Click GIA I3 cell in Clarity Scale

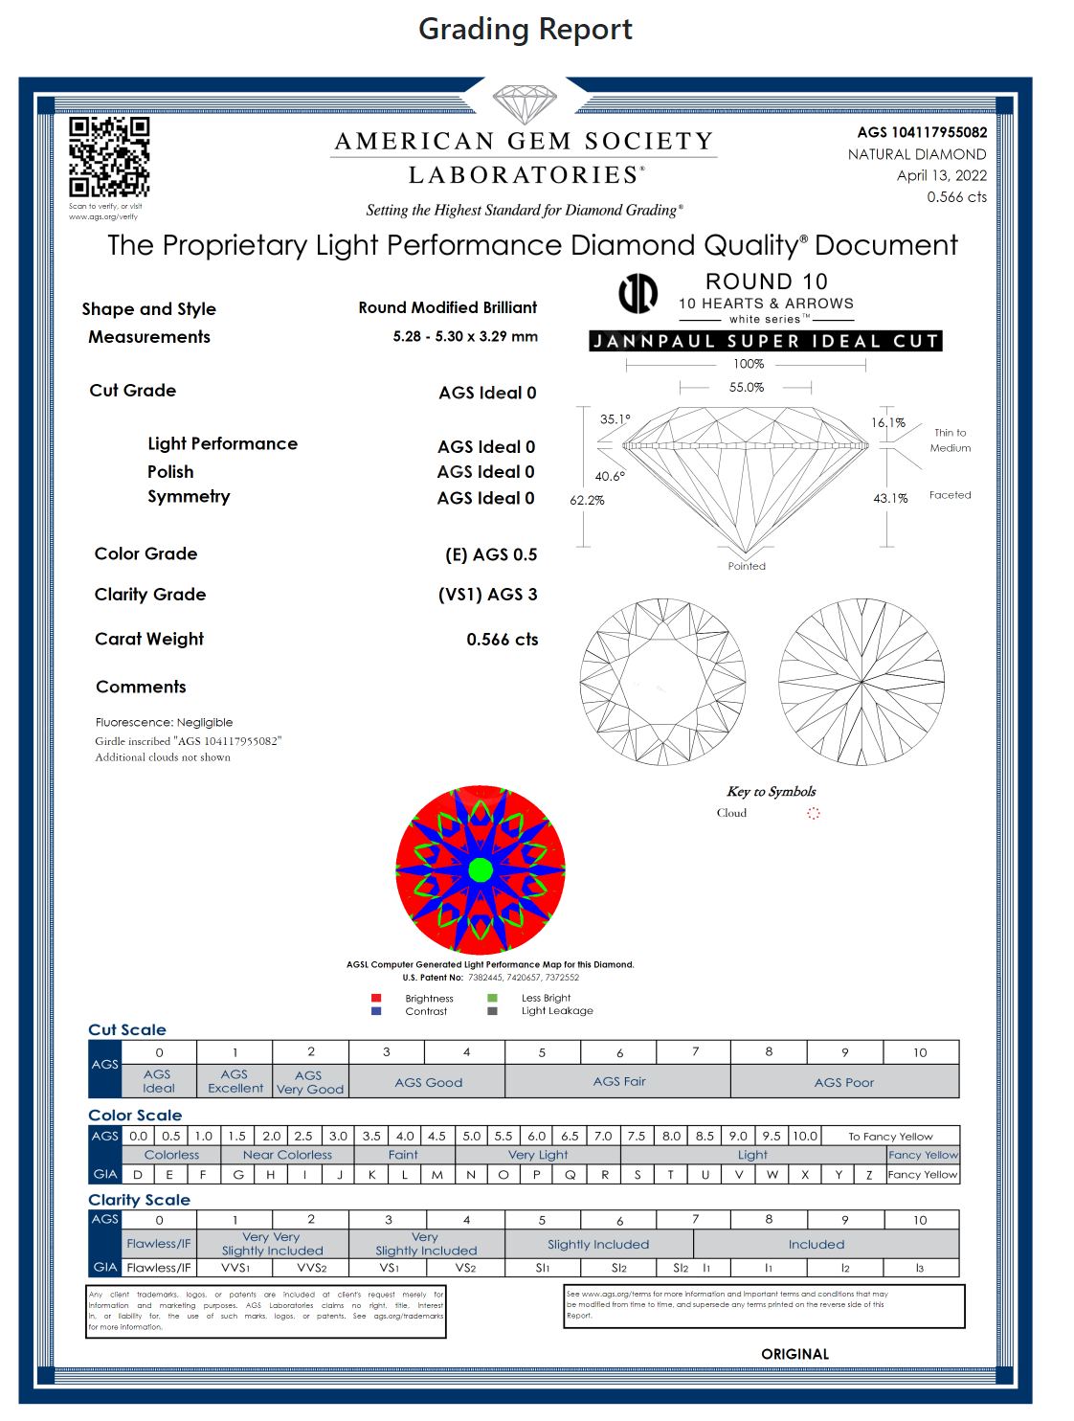(x=920, y=1268)
